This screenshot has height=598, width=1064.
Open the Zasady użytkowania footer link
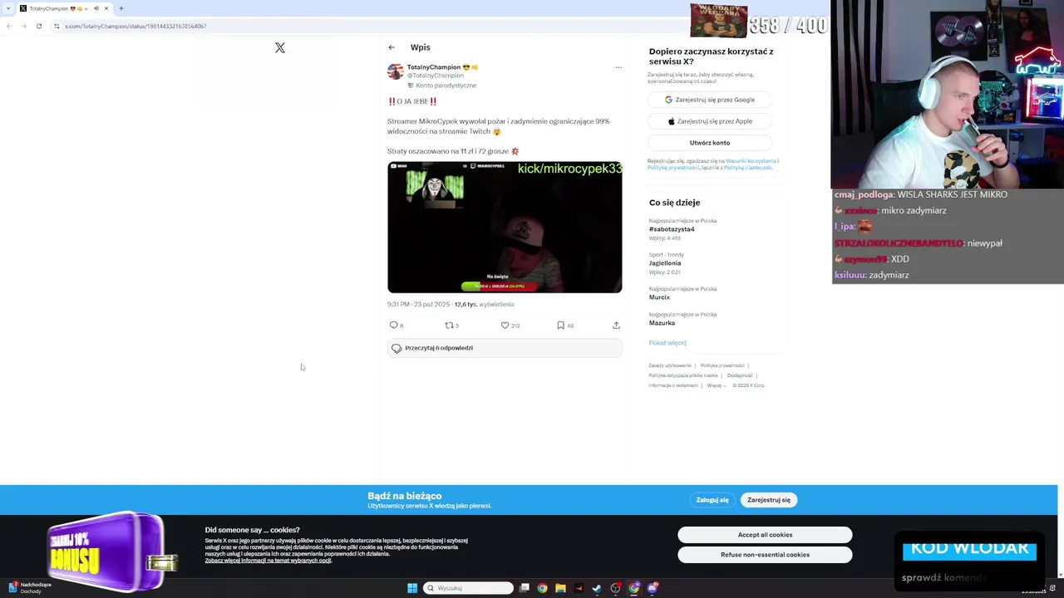tap(670, 365)
